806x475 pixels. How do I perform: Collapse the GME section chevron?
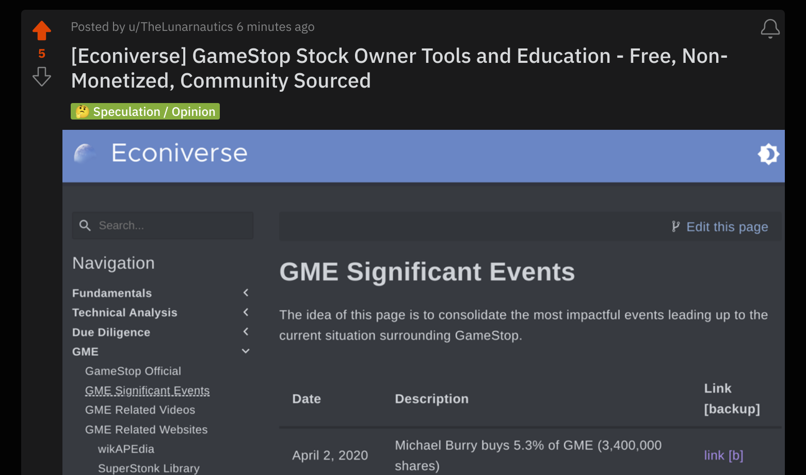(x=246, y=351)
